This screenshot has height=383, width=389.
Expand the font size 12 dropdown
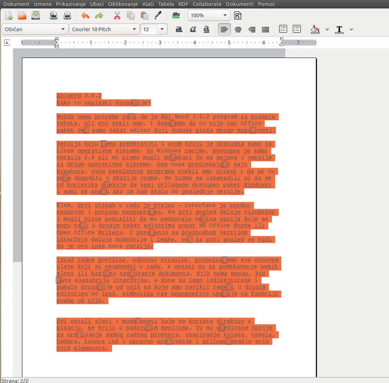pyautogui.click(x=162, y=29)
